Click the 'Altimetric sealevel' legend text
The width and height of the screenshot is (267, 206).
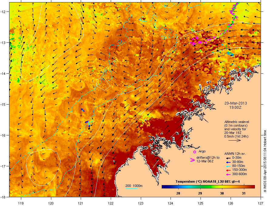pyautogui.click(x=237, y=122)
